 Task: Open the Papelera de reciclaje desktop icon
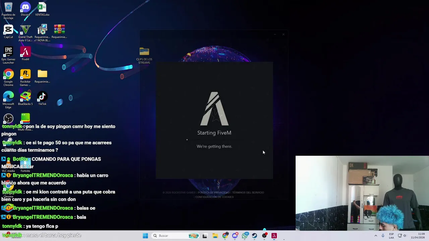click(8, 10)
